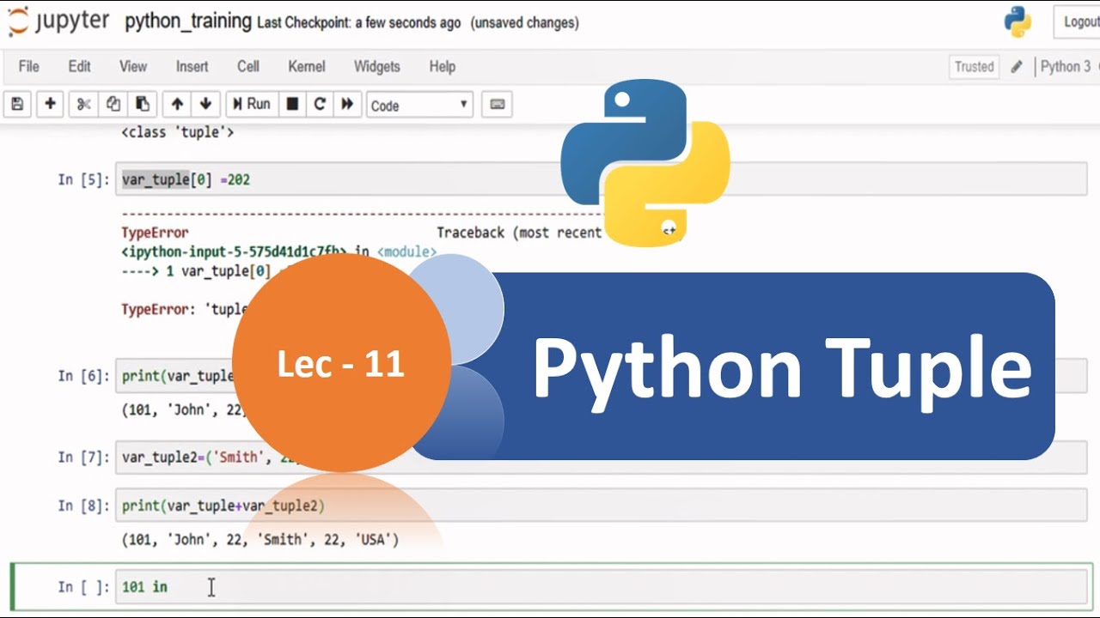Viewport: 1100px width, 618px height.
Task: Click the small Python logo in header
Action: (x=1017, y=21)
